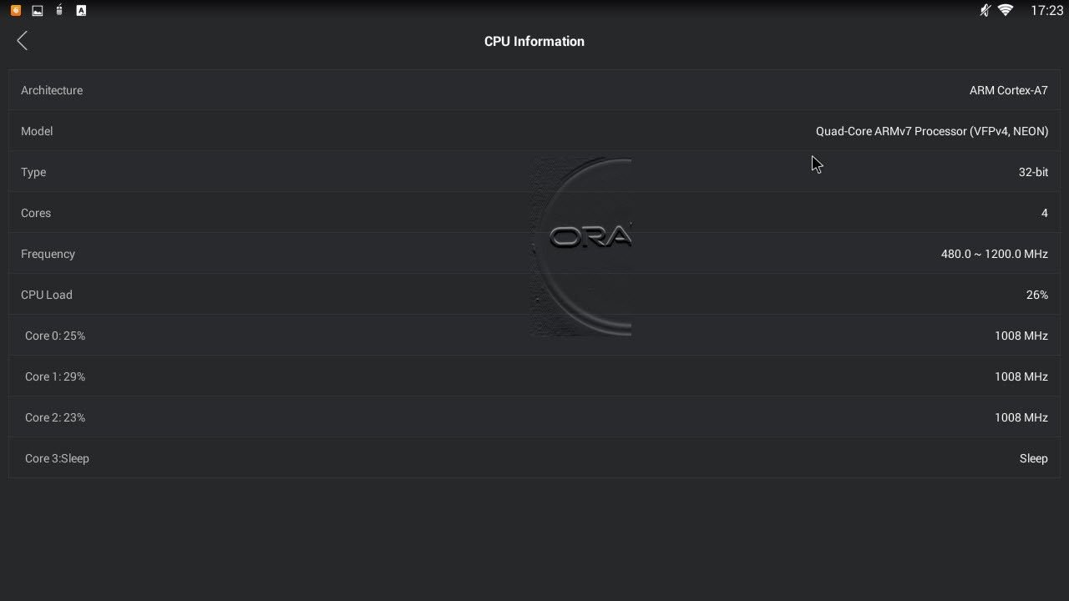Select the Architecture row
This screenshot has height=601, width=1069.
click(x=534, y=90)
